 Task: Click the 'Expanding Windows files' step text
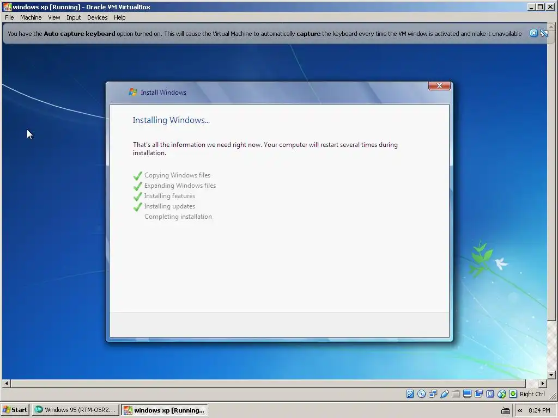[180, 186]
